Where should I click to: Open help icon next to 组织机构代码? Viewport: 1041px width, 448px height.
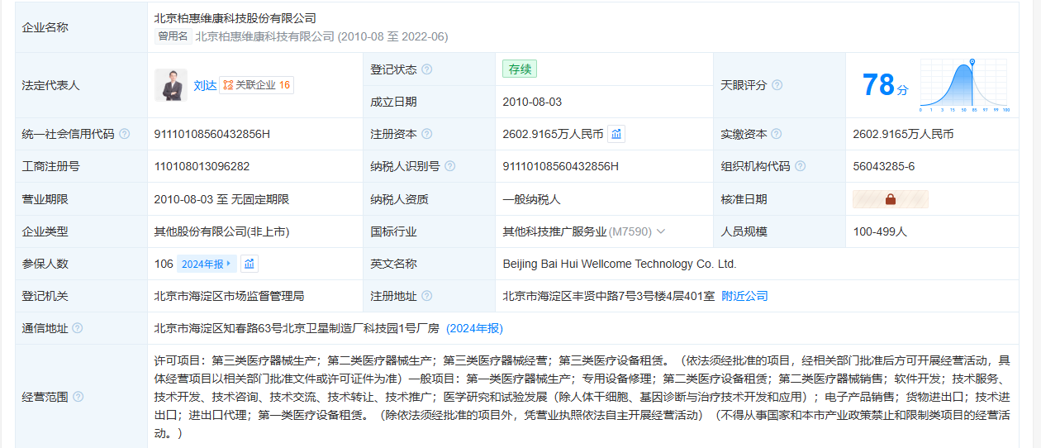click(x=801, y=166)
